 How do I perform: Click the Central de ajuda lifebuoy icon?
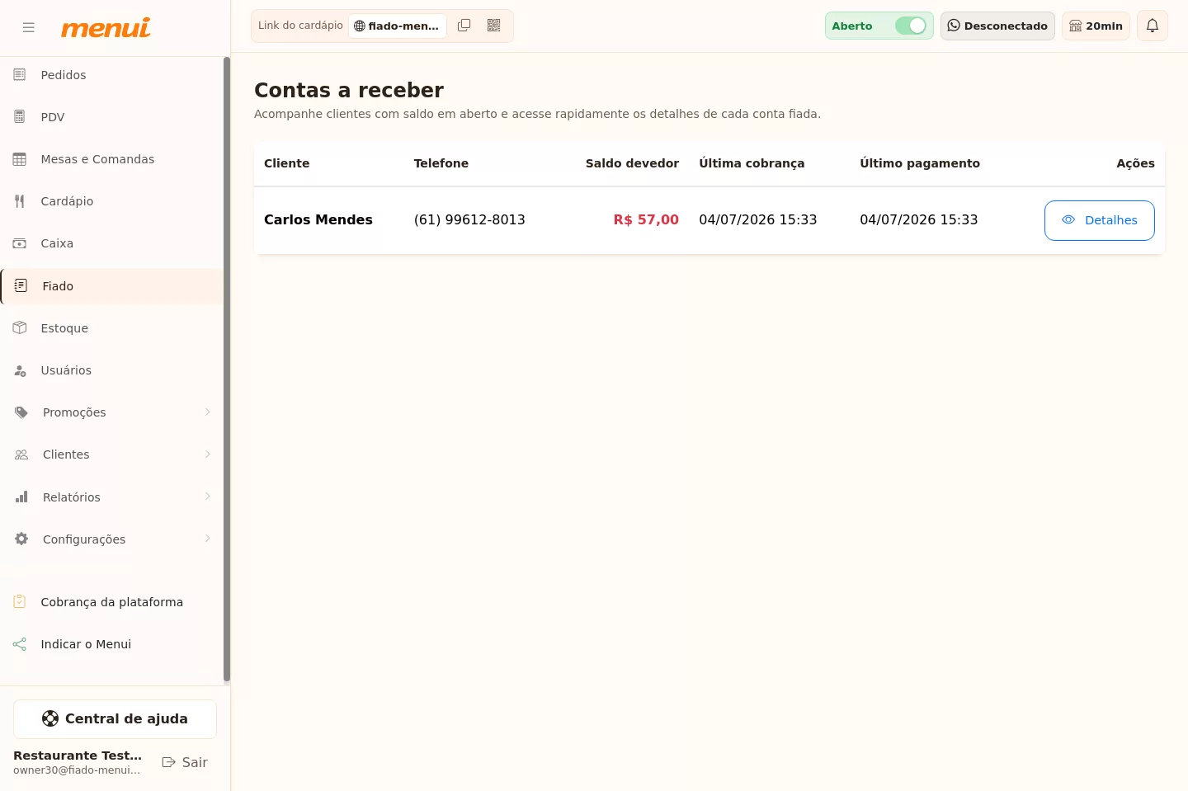pyautogui.click(x=50, y=718)
